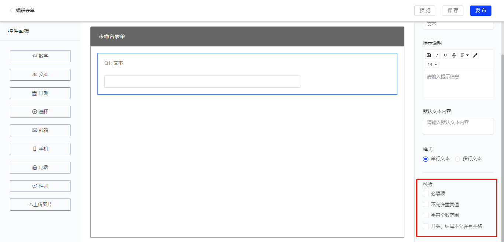The height and width of the screenshot is (242, 504).
Task: Add a 日期 date control
Action: click(x=40, y=93)
